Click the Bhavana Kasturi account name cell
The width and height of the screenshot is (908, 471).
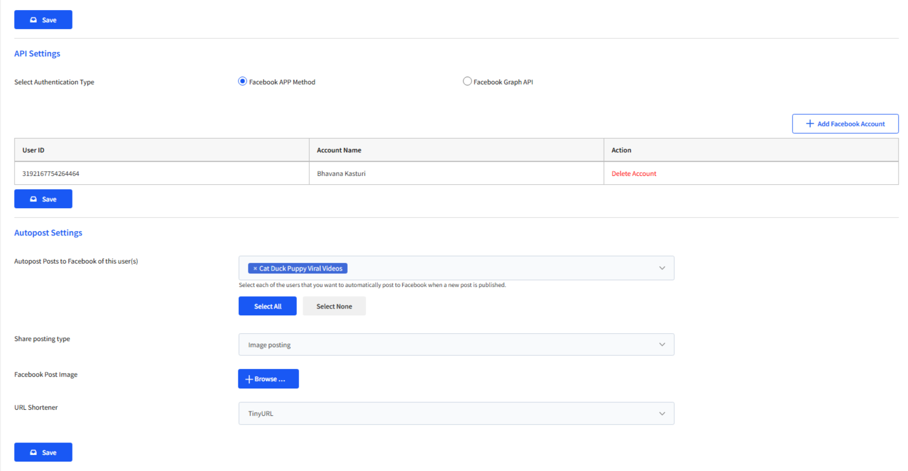pos(457,174)
